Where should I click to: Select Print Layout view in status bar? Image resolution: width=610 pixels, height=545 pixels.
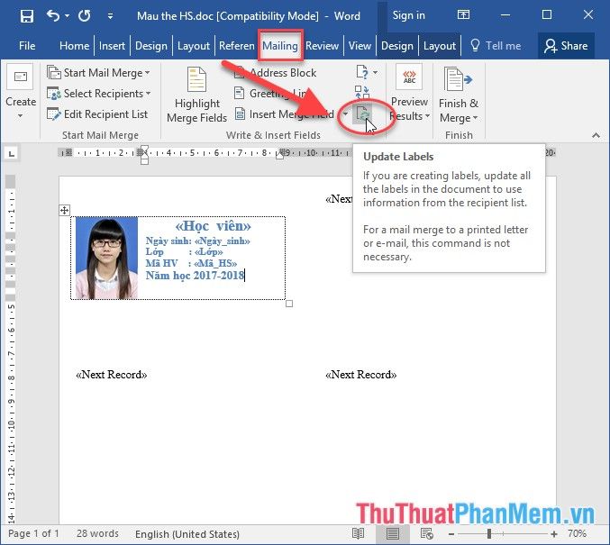393,534
